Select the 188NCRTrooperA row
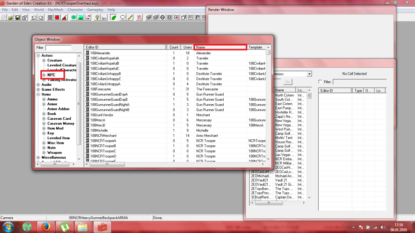Screen dimensions: 415x233 (175, 141)
